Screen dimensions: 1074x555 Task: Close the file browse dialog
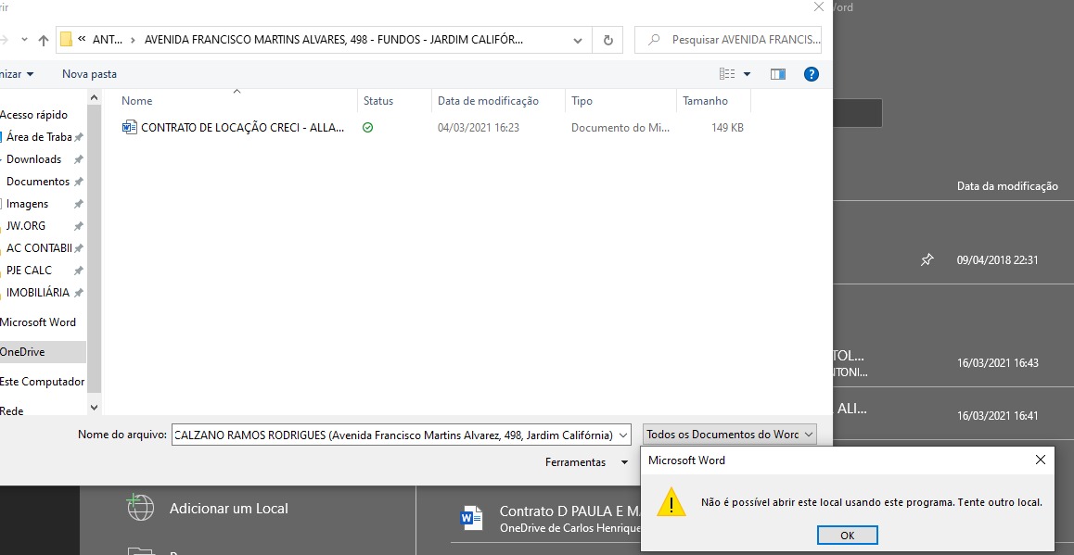(818, 6)
